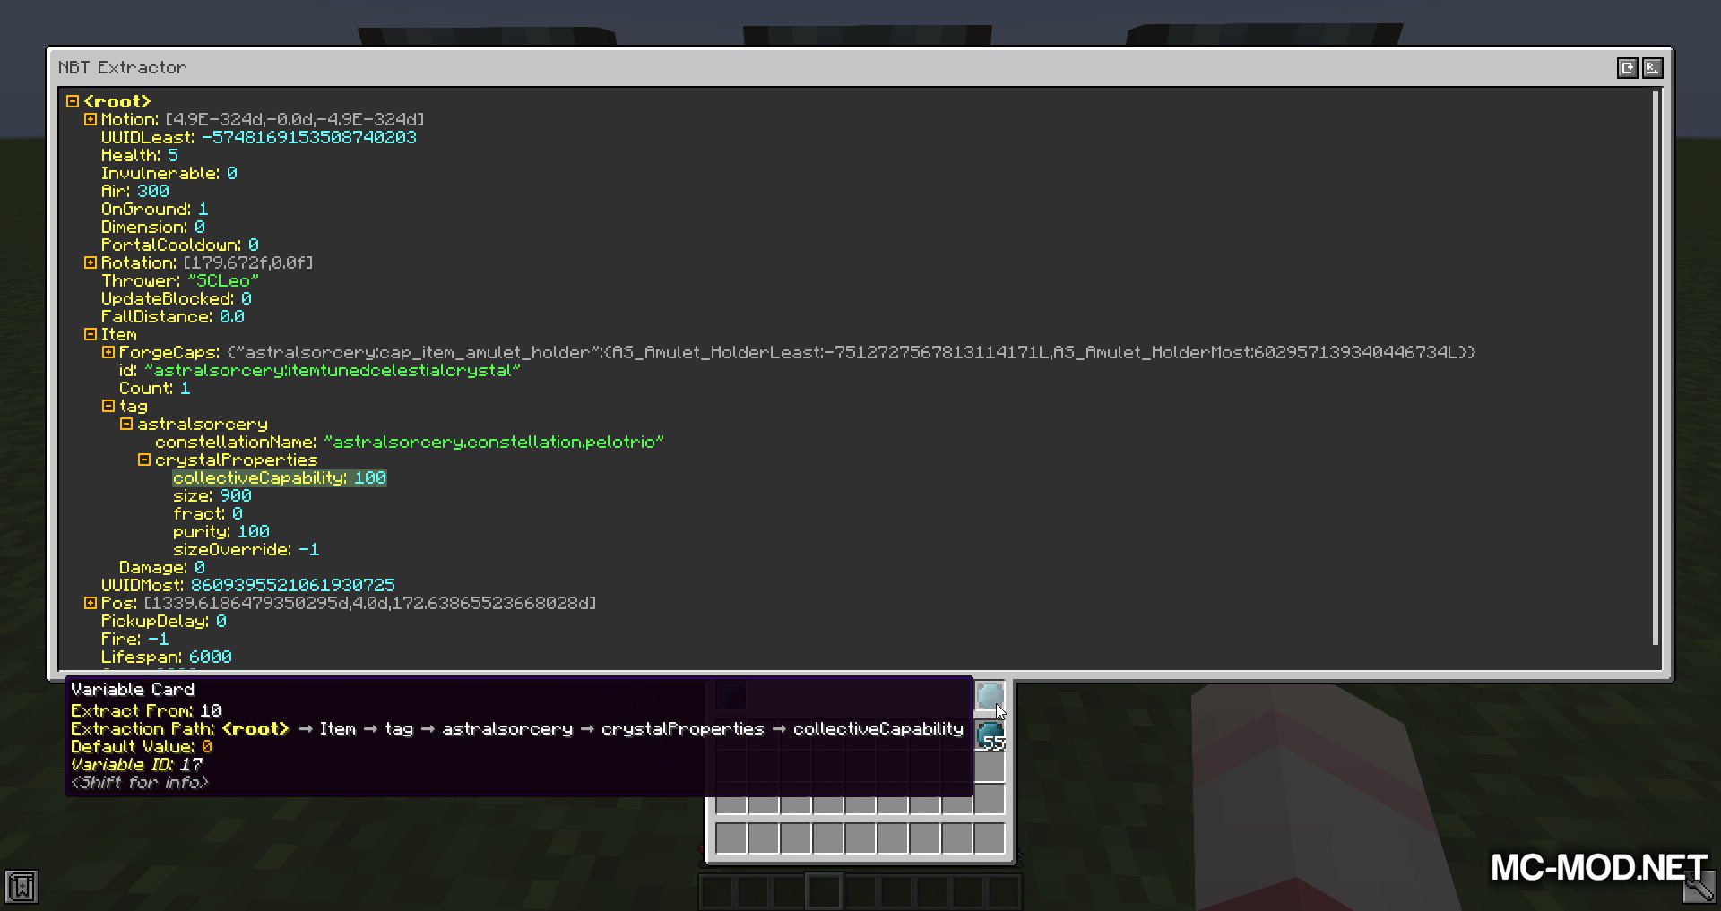
Task: Click the rightmost button in the NBT Extractor title bar
Action: [1653, 68]
